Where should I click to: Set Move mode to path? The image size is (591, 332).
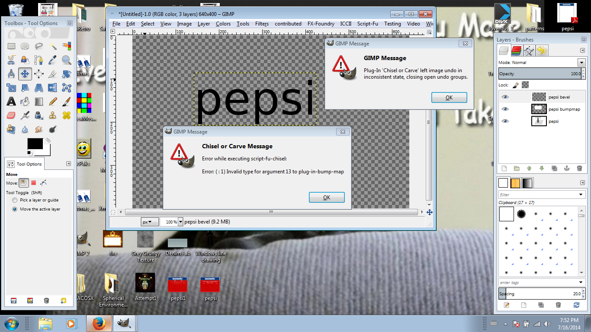coord(43,183)
